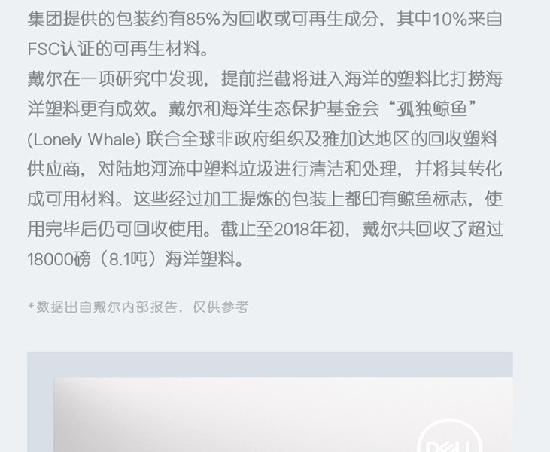Click the "85%" figure in the first line

202,19
